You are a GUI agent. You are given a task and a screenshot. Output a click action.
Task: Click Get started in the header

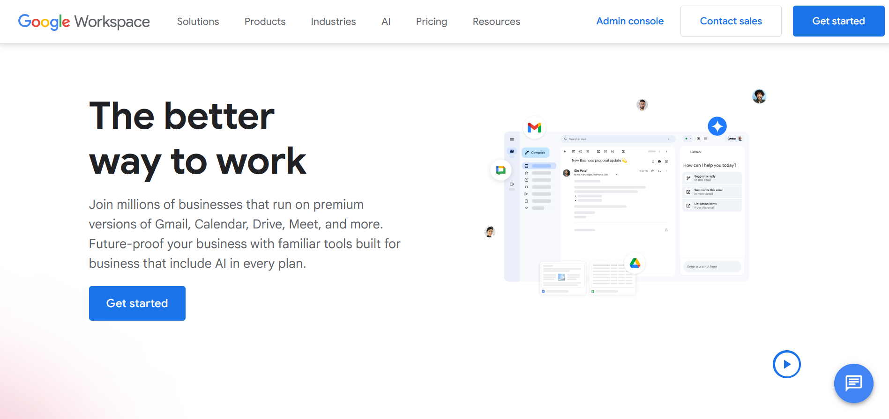click(838, 21)
